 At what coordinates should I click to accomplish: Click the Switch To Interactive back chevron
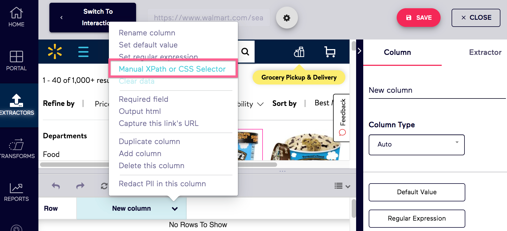[x=61, y=18]
